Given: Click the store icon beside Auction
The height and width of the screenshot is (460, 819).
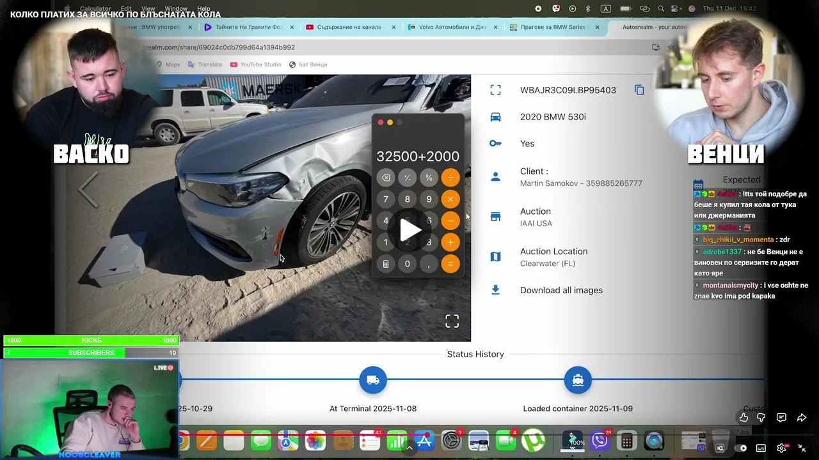Looking at the screenshot, I should click(495, 217).
